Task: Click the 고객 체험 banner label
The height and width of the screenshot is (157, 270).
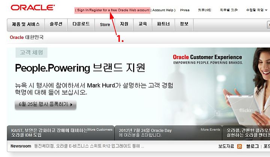Action: pyautogui.click(x=31, y=52)
